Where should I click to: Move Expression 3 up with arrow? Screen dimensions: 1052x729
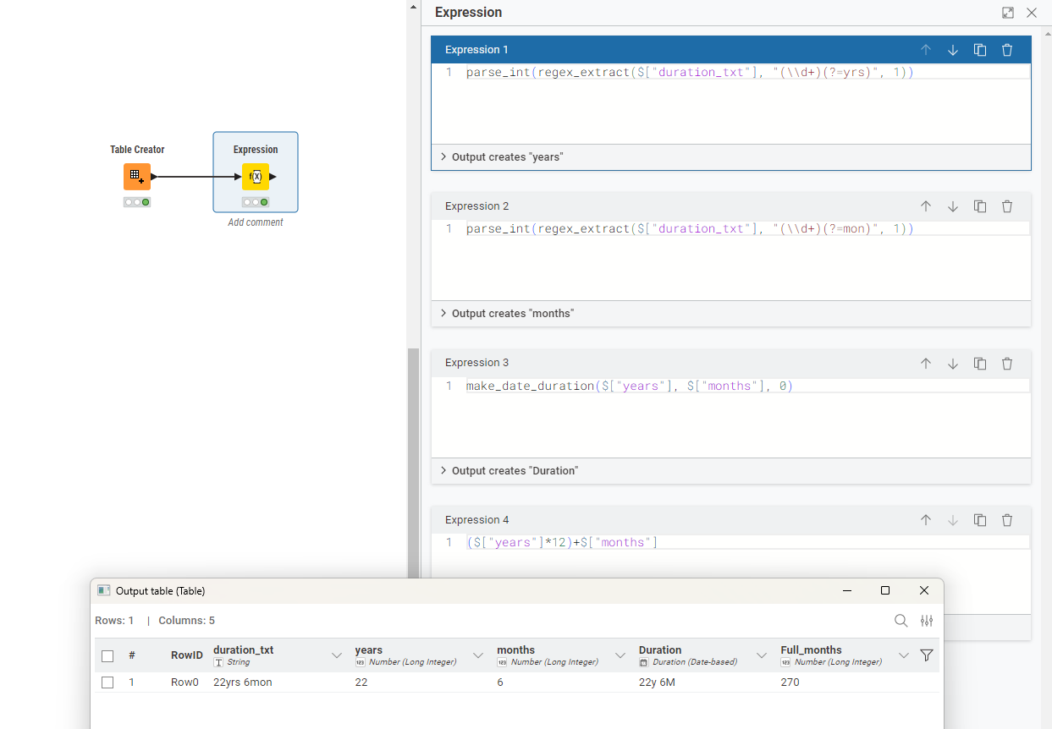point(925,364)
